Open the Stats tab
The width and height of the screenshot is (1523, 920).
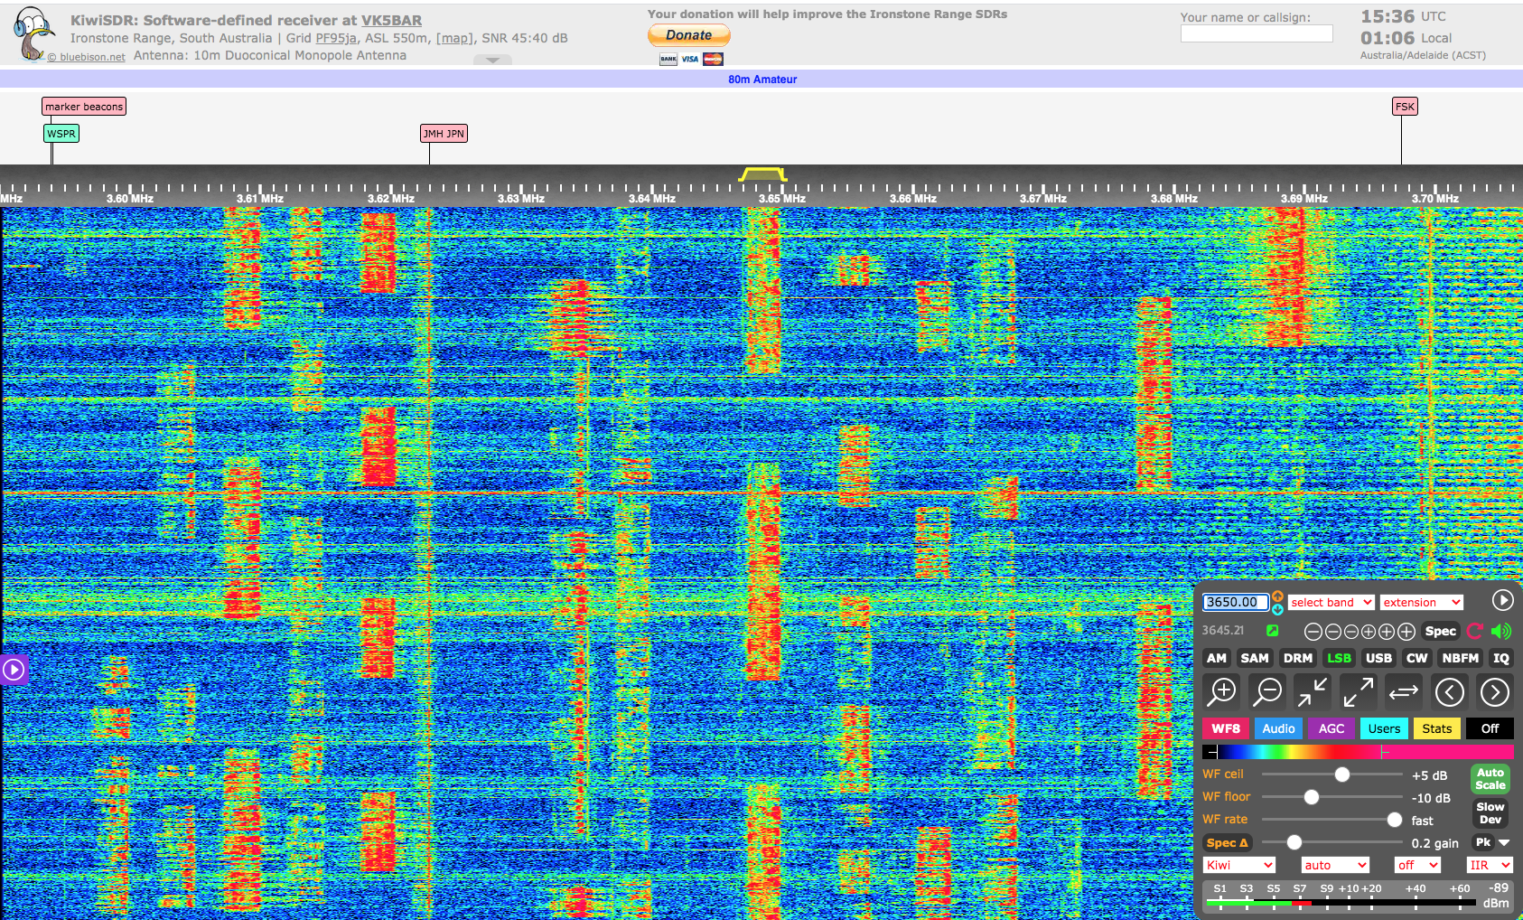(1436, 729)
